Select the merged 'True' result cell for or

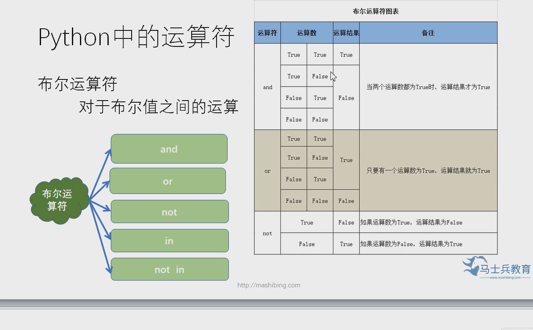coord(346,160)
